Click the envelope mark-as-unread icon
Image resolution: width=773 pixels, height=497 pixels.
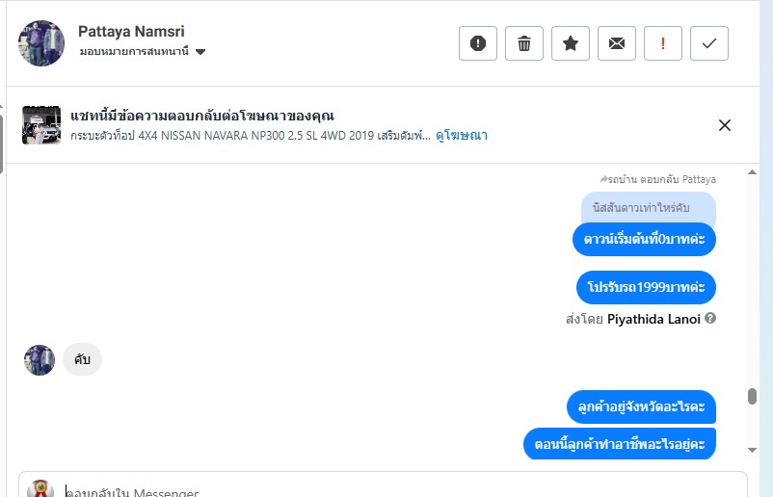point(617,43)
